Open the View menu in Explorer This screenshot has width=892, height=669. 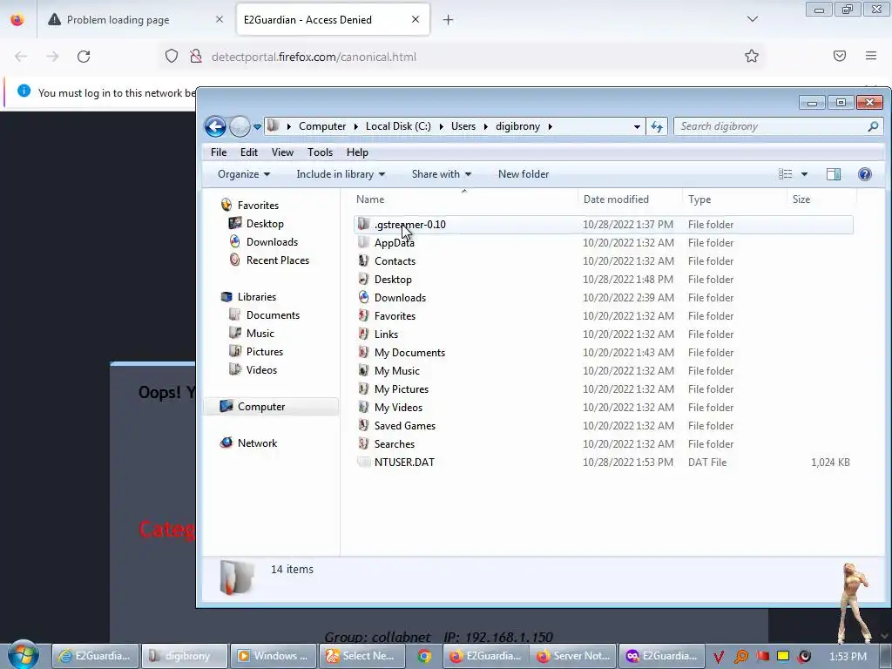click(x=282, y=152)
